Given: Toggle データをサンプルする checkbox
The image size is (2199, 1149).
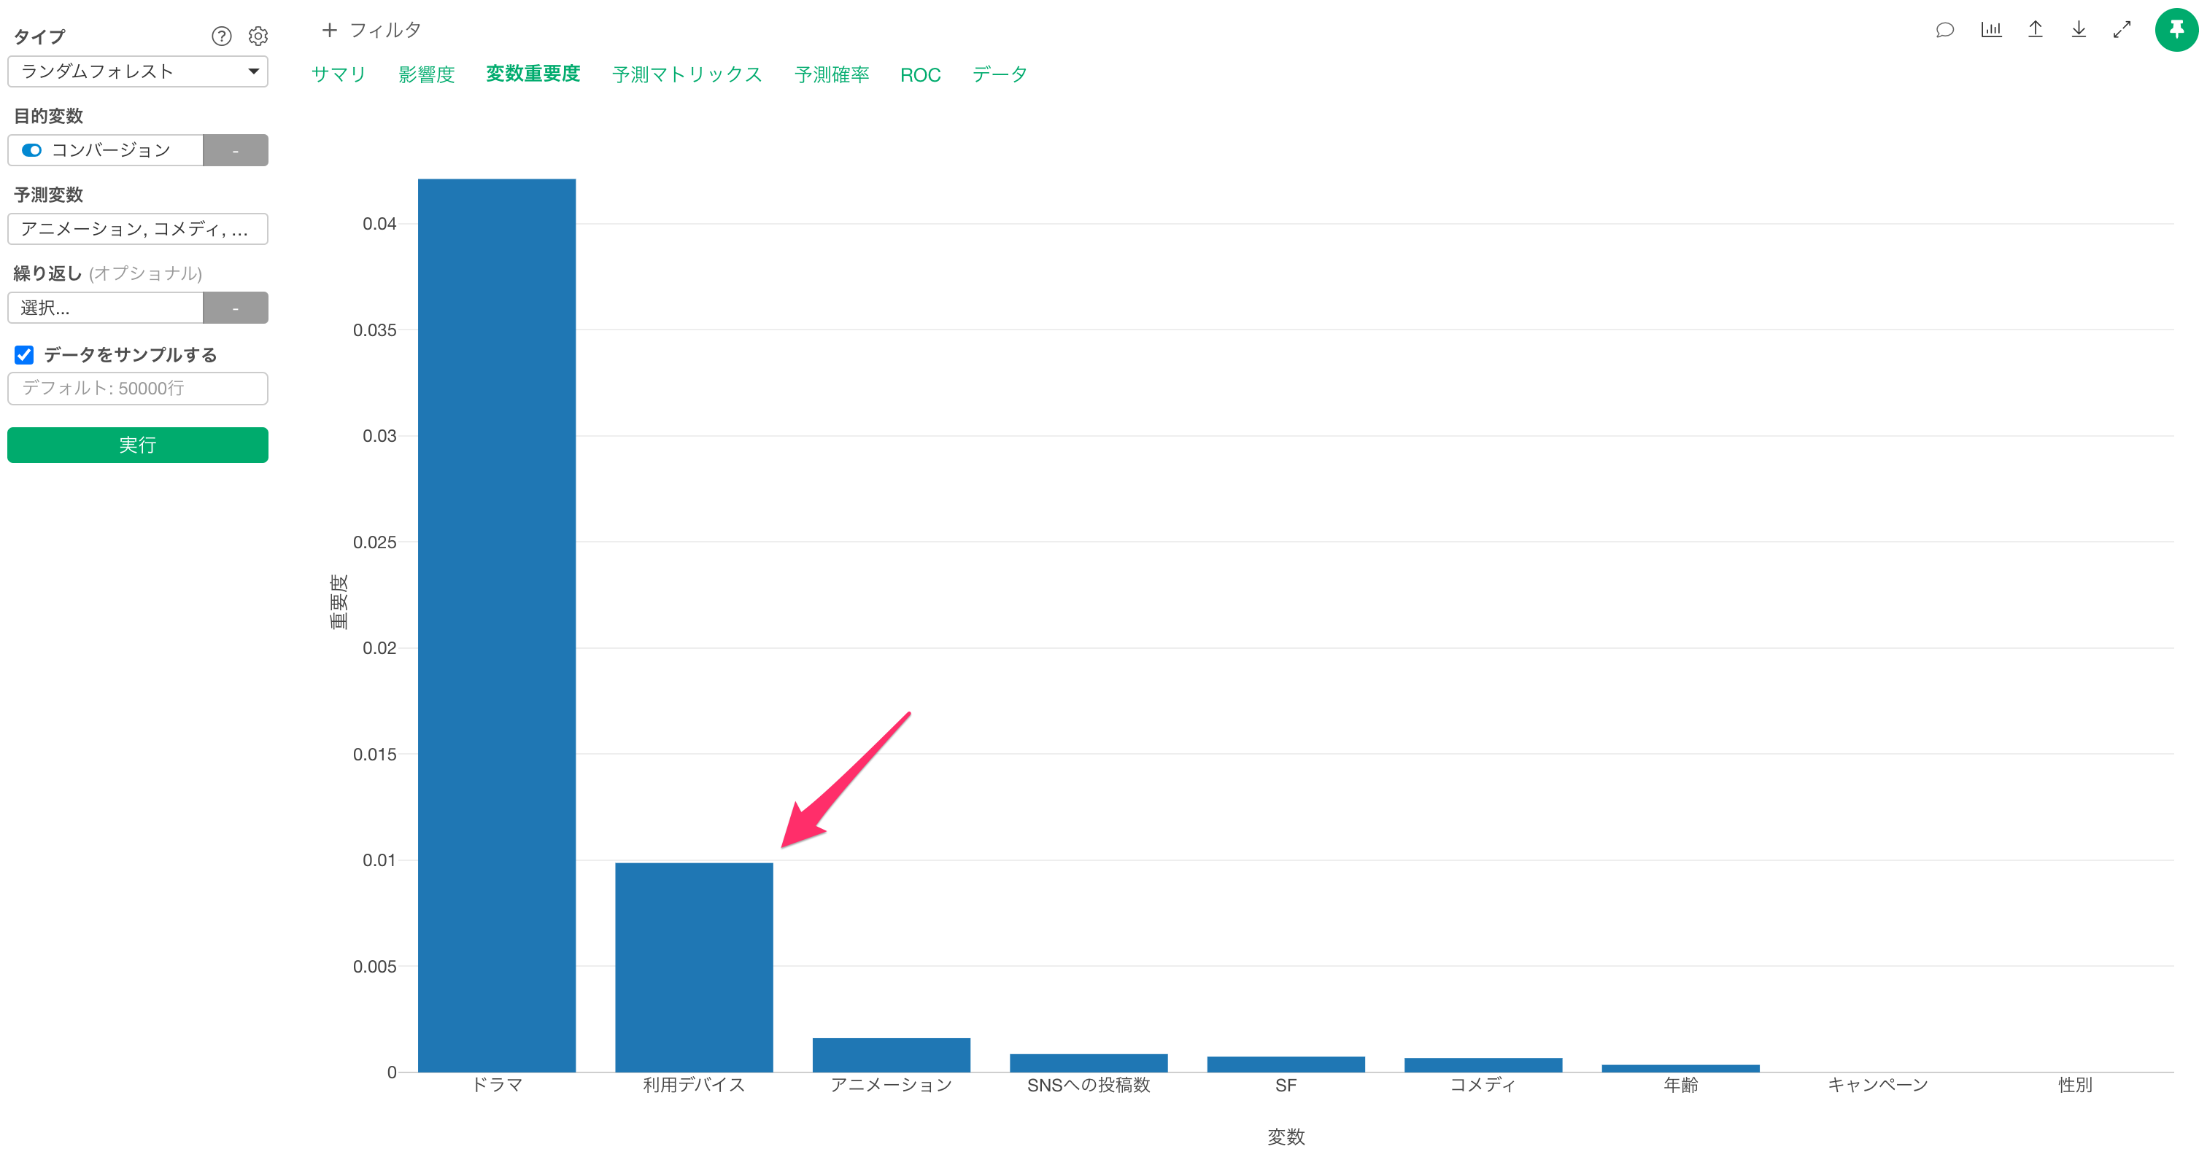Looking at the screenshot, I should click(x=24, y=355).
